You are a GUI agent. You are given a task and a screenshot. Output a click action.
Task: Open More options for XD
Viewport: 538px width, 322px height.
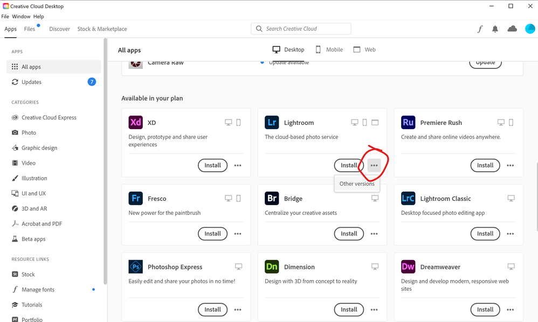[x=238, y=165]
